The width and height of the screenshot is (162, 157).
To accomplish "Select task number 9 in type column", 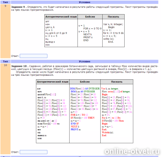I will (6, 6).
